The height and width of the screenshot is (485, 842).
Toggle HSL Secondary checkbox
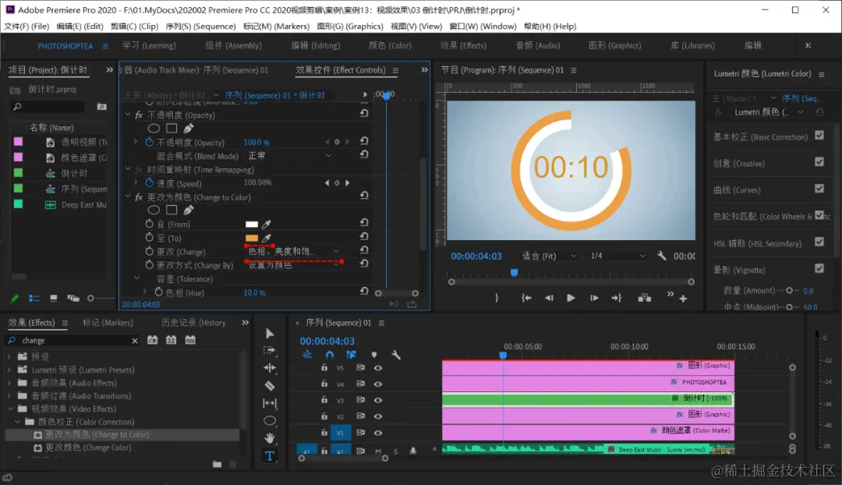point(819,242)
